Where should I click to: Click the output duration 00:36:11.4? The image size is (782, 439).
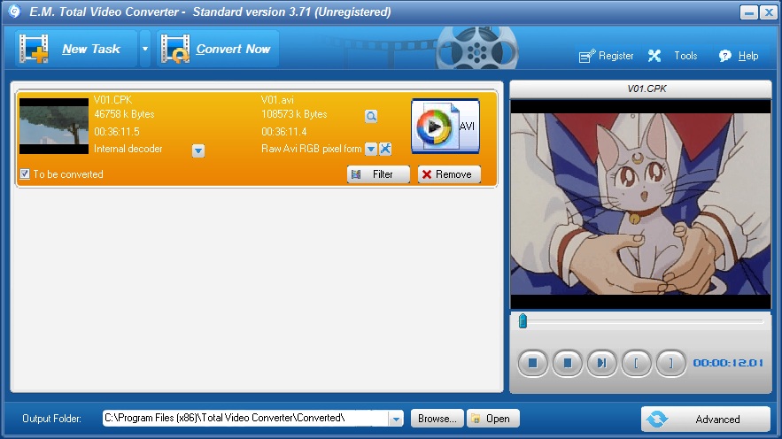[283, 132]
